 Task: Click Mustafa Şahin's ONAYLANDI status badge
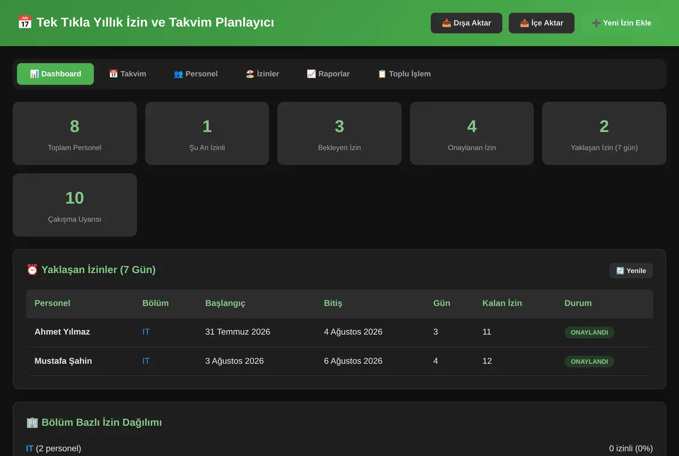click(589, 362)
